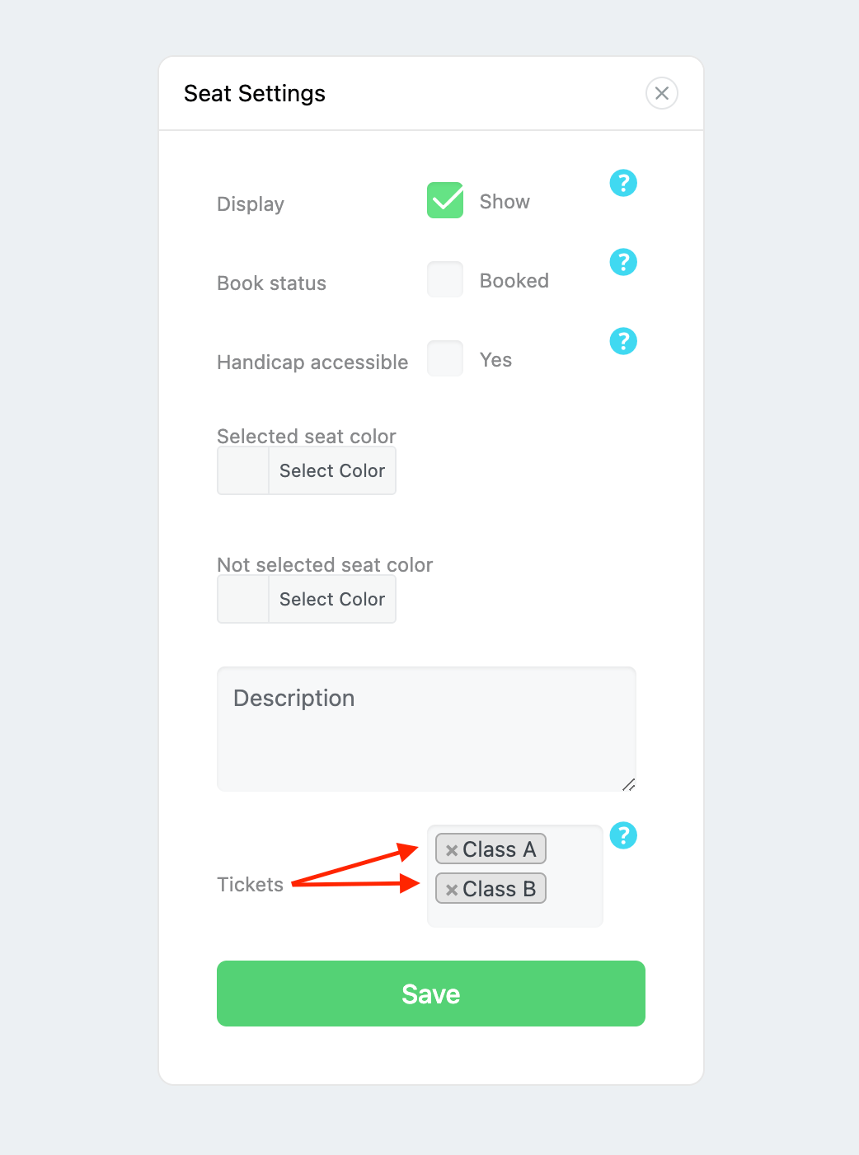Open help icon beside Booked
The image size is (859, 1155).
click(x=623, y=262)
